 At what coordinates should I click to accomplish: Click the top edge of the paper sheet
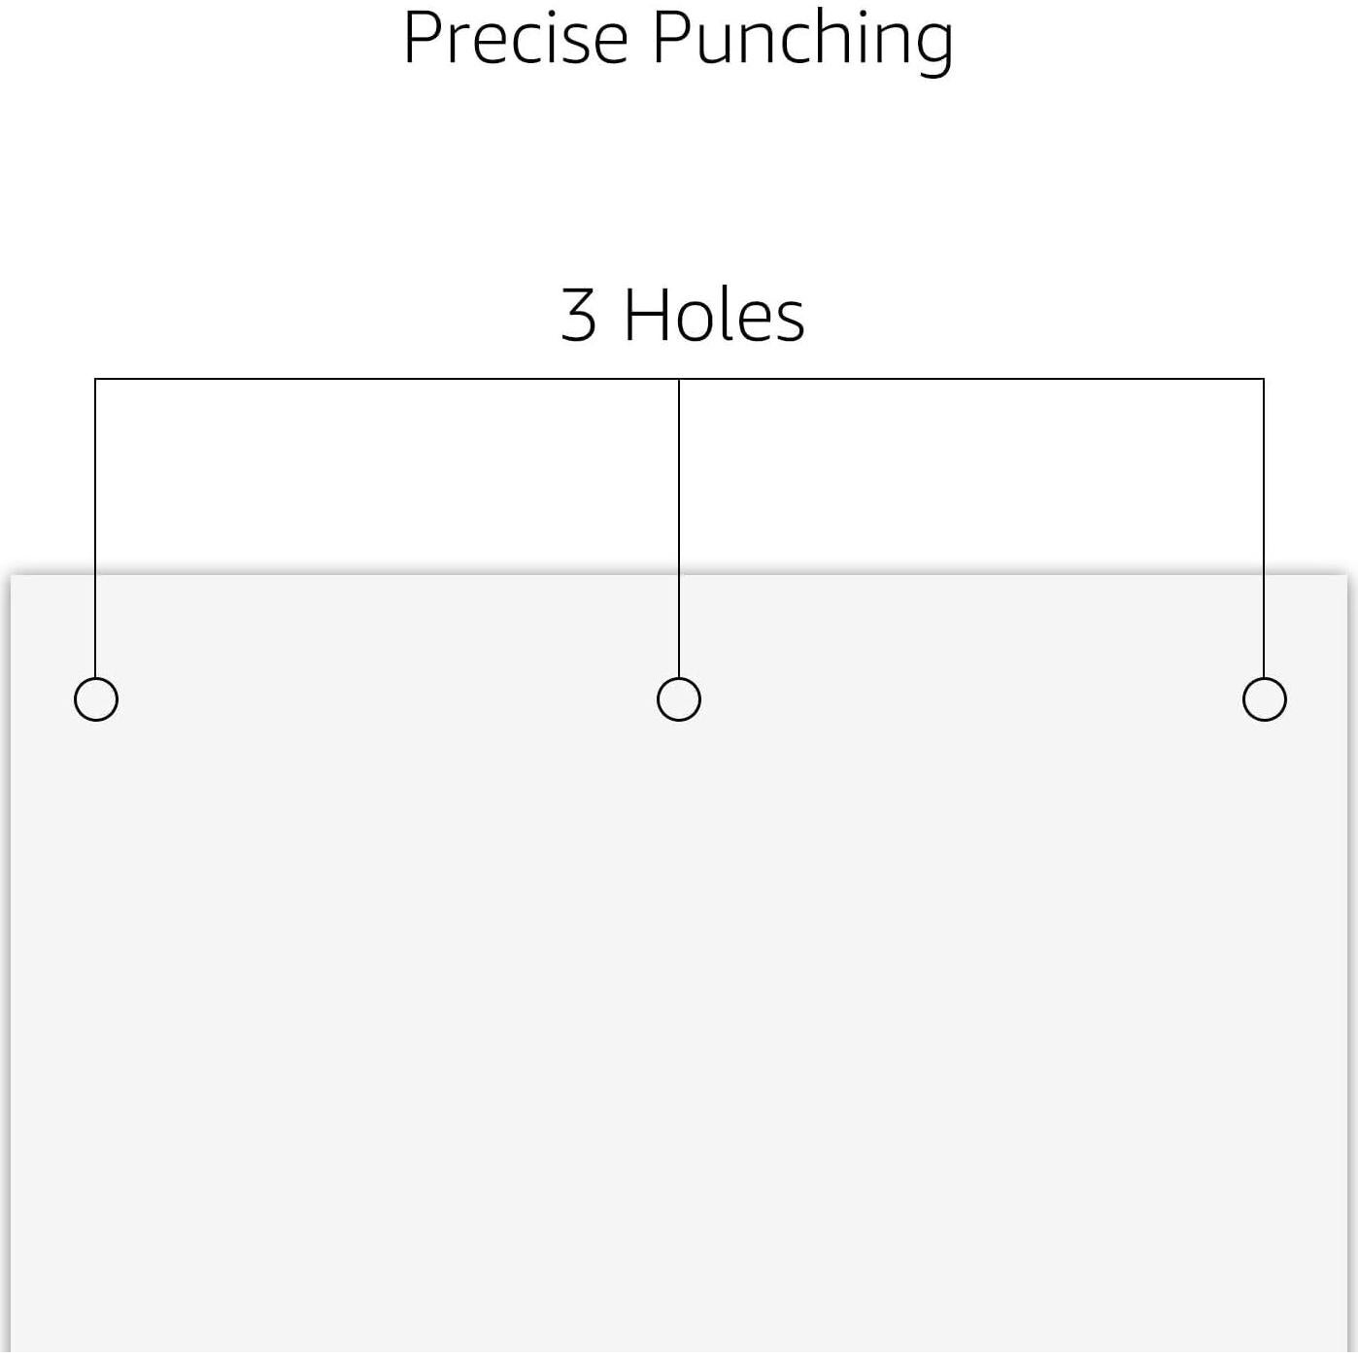(x=389, y=576)
